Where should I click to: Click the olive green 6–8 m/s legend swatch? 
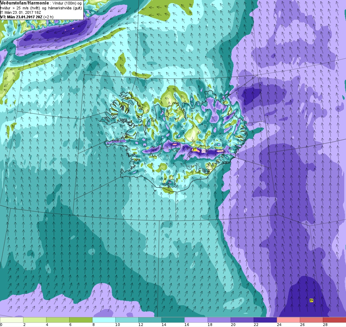(x=81, y=320)
